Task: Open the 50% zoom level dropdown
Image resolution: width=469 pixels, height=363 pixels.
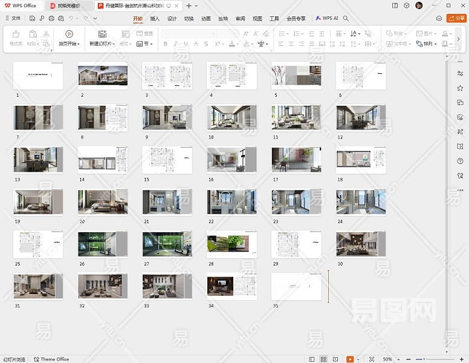Action: pyautogui.click(x=389, y=359)
